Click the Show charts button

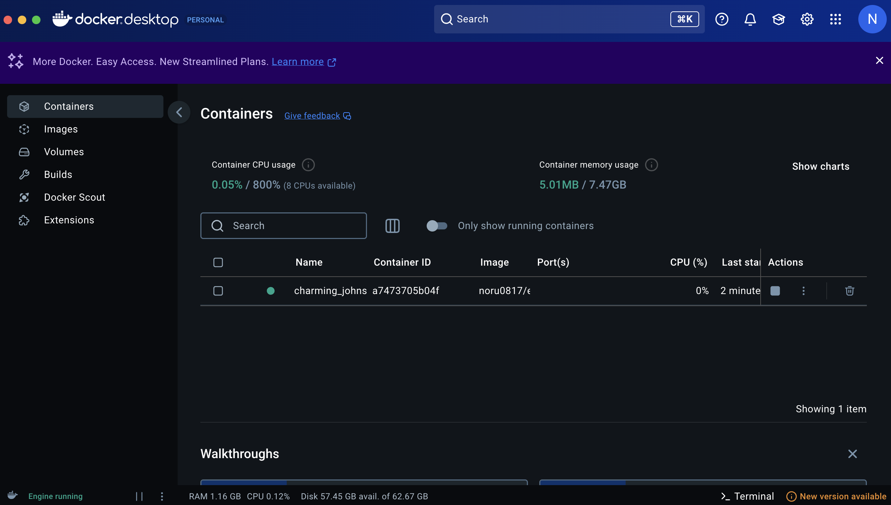820,166
